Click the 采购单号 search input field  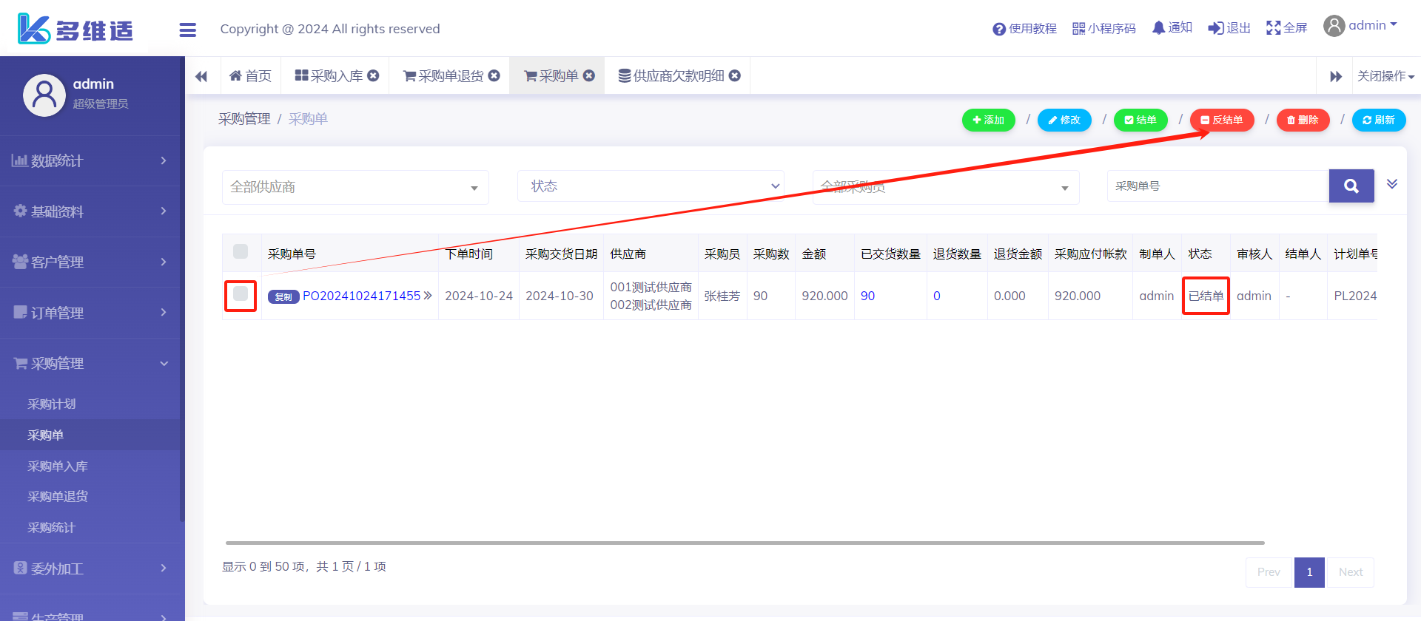tap(1217, 186)
